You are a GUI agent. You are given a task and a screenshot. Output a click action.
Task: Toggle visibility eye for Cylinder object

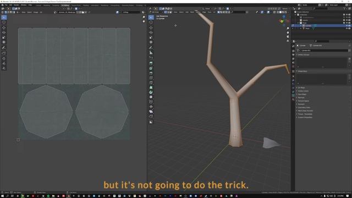[346, 26]
